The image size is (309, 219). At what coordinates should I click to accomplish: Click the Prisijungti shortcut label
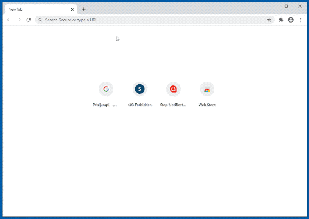tap(105, 105)
